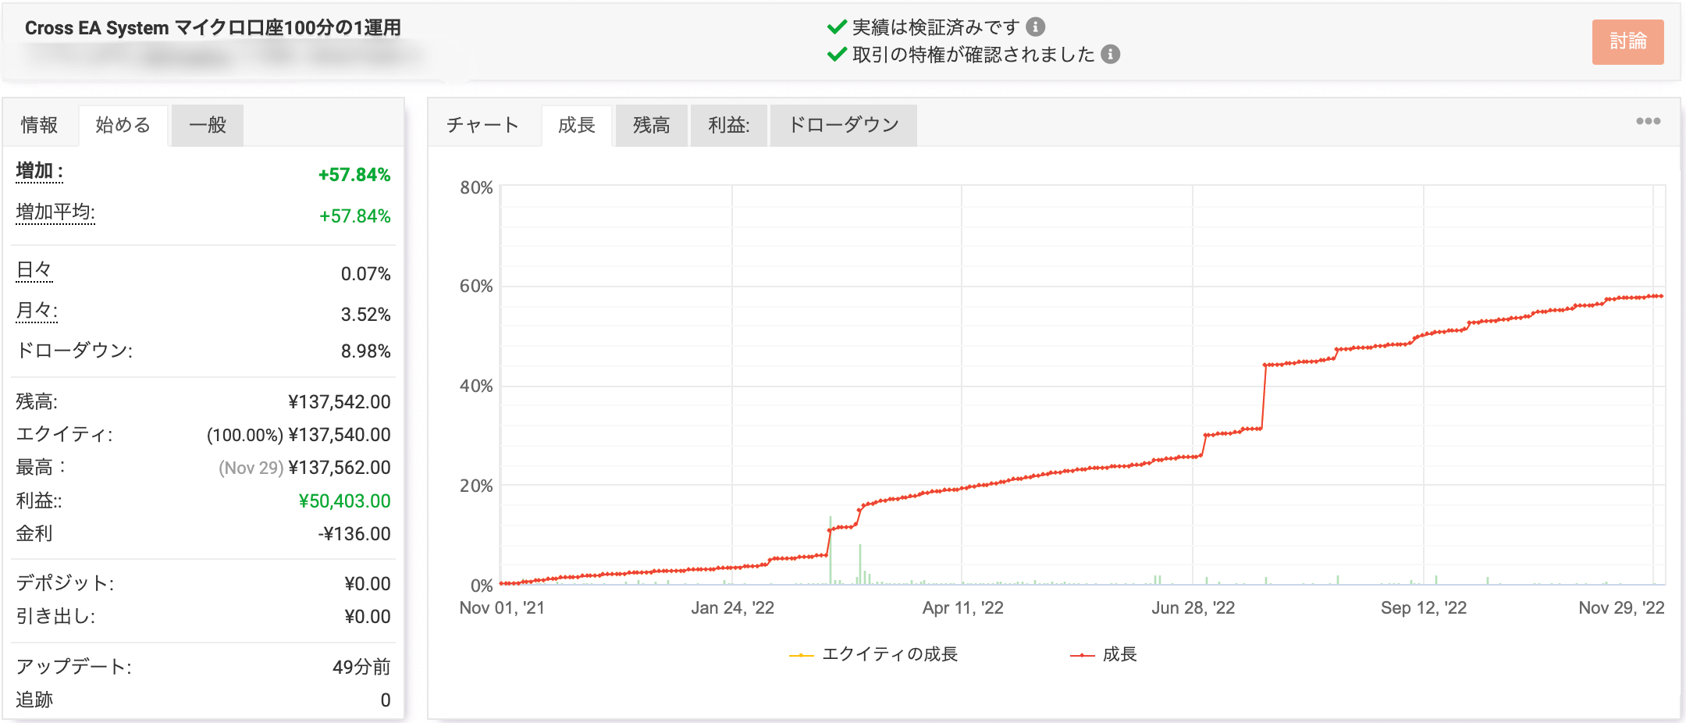
Task: Select the -¥136.00 interest value
Action: 354,534
